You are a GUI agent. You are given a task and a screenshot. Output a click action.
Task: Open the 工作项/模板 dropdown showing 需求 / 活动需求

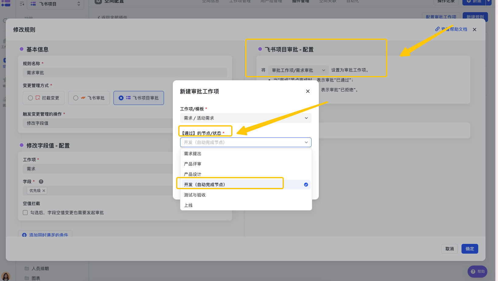point(246,118)
